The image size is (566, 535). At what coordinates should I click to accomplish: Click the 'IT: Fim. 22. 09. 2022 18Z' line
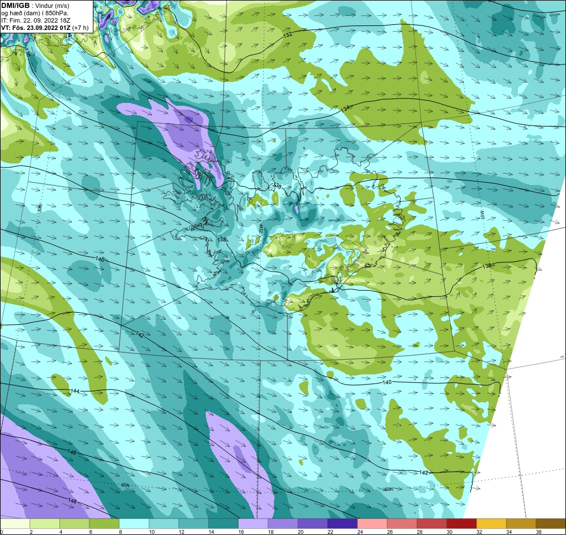pos(36,20)
